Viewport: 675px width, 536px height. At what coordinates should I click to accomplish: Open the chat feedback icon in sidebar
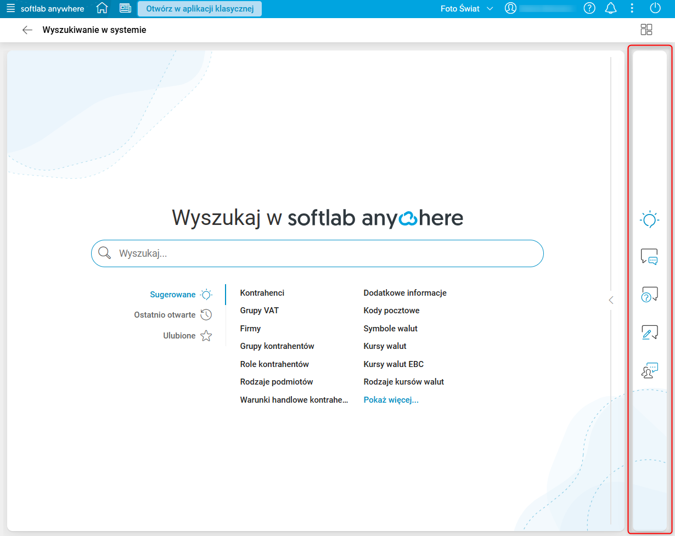(x=649, y=257)
